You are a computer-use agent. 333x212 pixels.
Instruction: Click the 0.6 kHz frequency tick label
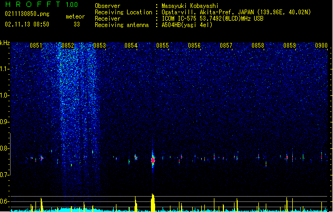[4, 201]
